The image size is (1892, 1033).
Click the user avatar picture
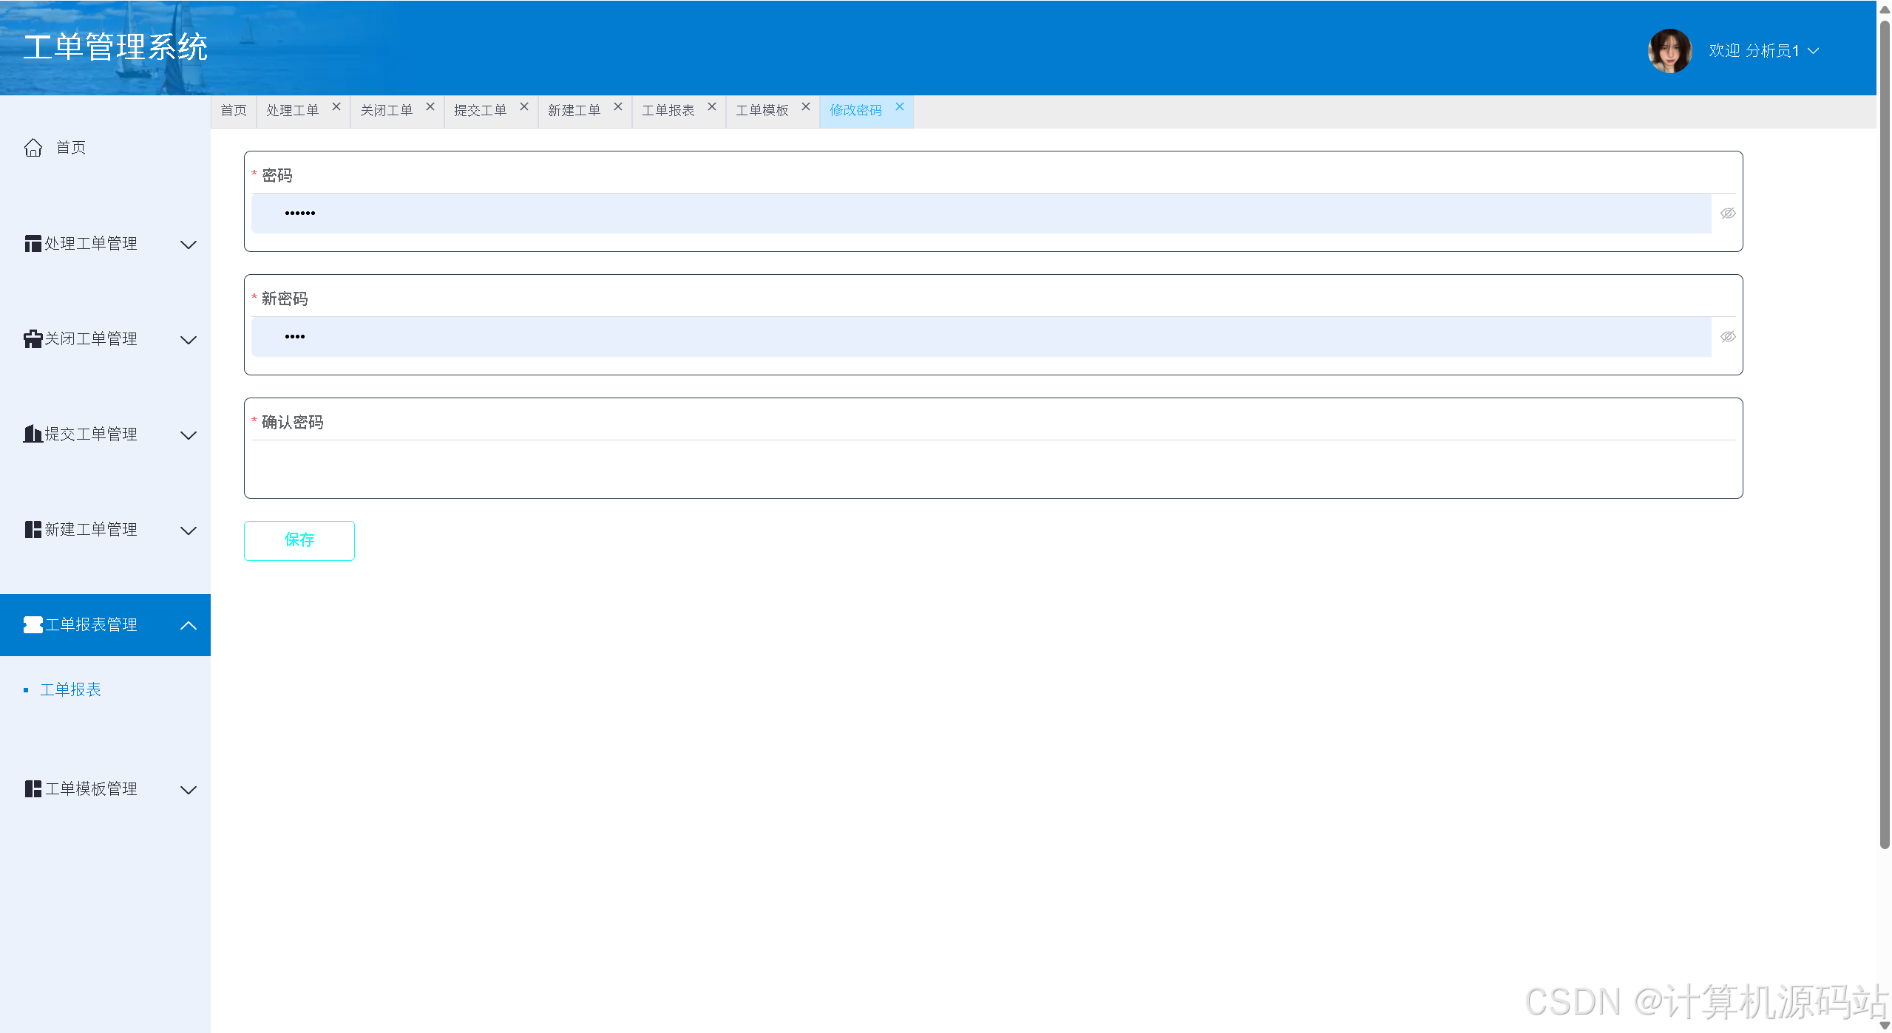click(x=1669, y=51)
